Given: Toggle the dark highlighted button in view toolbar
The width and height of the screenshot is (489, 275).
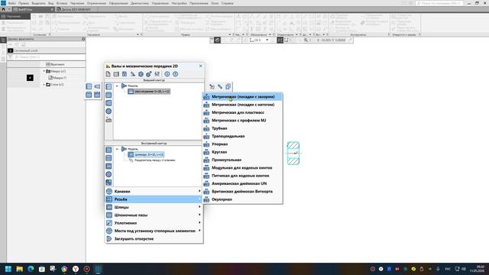Looking at the screenshot, I should coord(217,40).
